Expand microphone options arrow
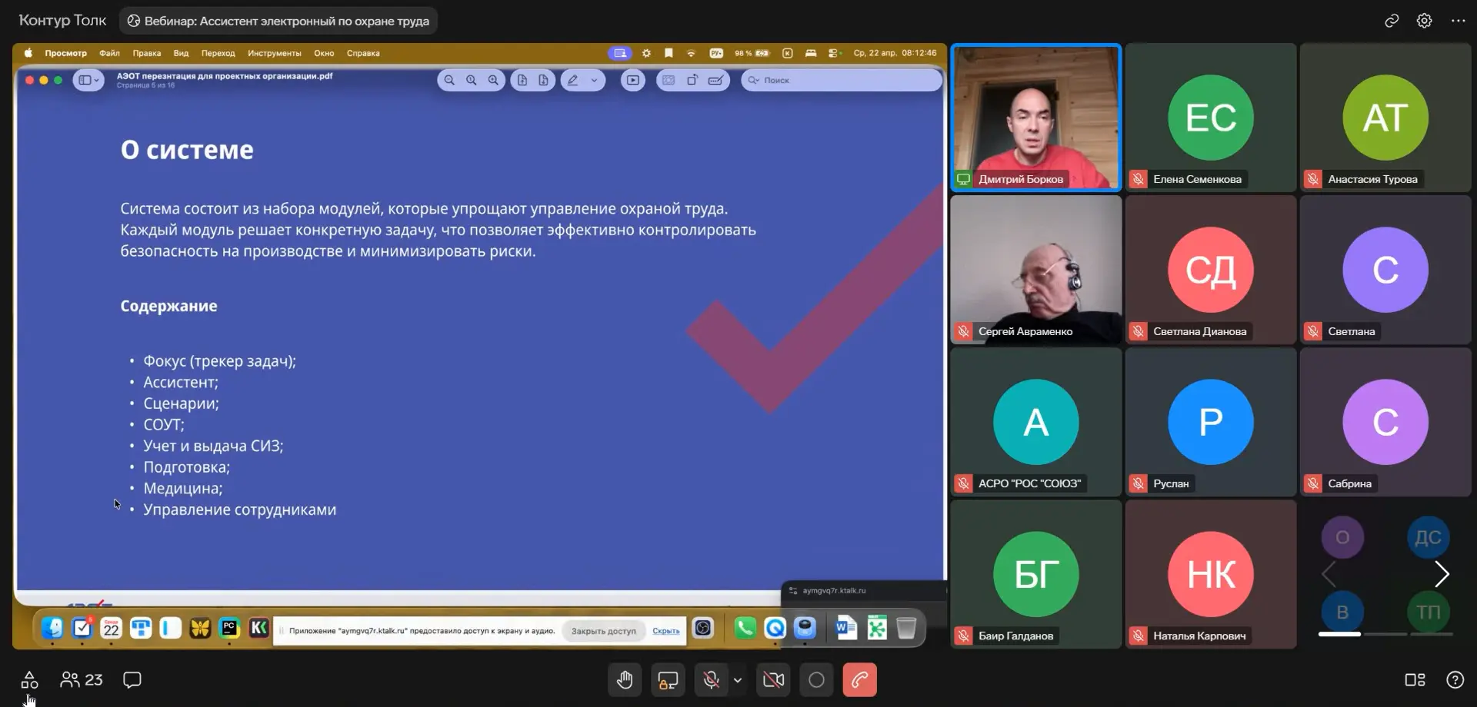The image size is (1477, 707). (738, 680)
